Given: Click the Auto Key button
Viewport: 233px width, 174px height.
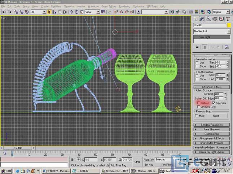Looking at the screenshot, I should (x=149, y=160).
